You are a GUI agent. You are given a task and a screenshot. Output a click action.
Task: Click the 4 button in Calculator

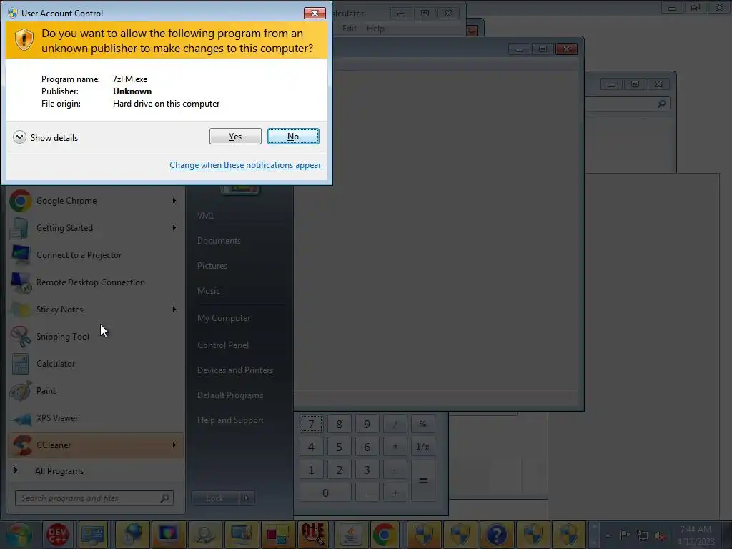[x=312, y=447]
